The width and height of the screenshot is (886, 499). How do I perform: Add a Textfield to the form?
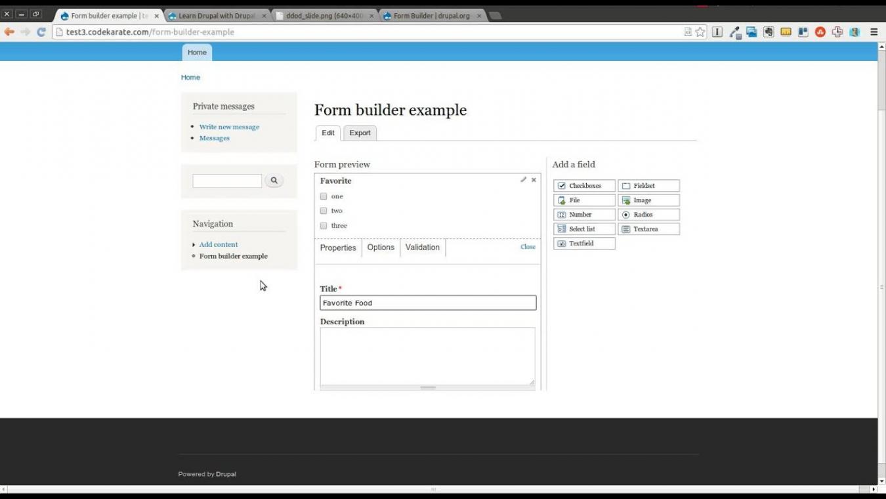click(584, 244)
